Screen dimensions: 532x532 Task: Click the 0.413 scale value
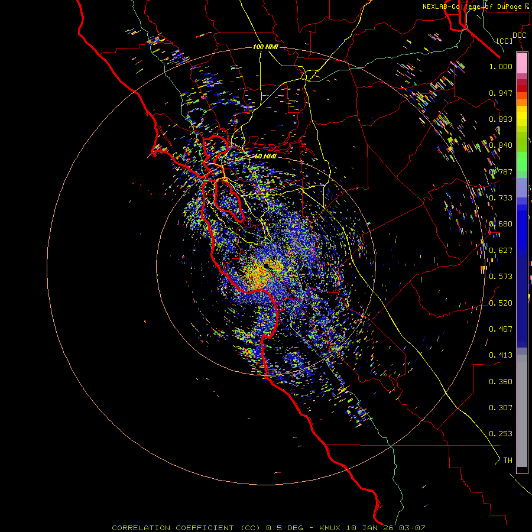pos(501,355)
